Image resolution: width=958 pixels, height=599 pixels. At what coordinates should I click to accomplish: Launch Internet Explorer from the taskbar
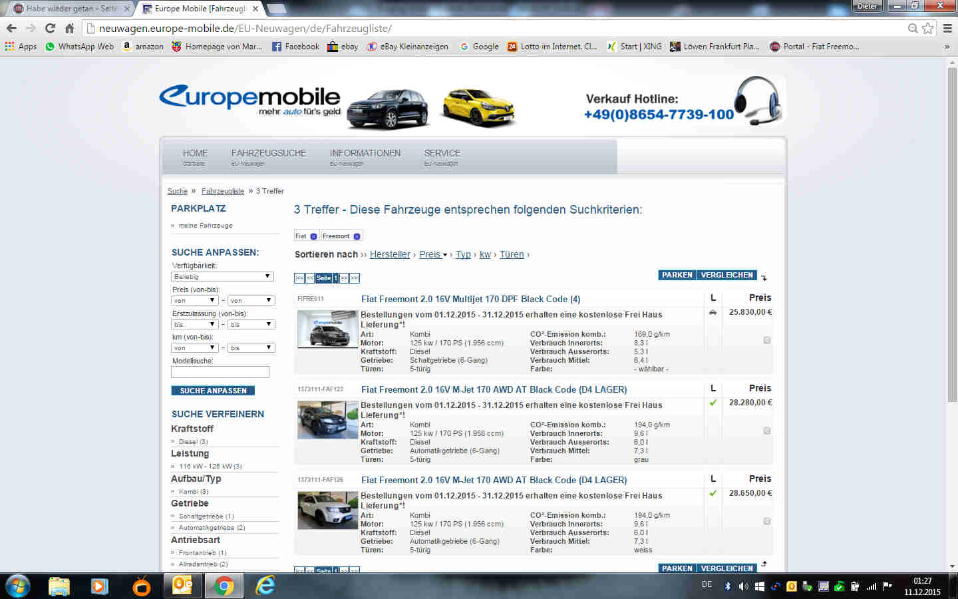tap(265, 586)
